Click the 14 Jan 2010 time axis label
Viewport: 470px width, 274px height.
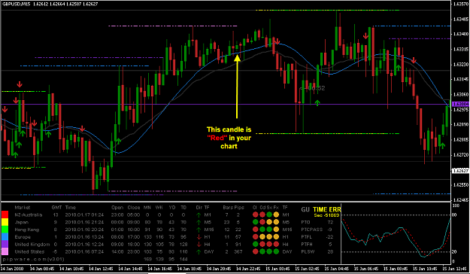coord(12,269)
